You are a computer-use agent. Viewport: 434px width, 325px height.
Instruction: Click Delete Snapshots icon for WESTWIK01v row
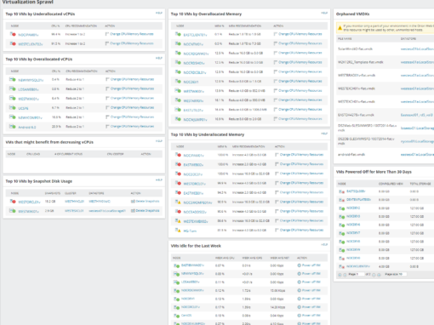[x=133, y=211]
